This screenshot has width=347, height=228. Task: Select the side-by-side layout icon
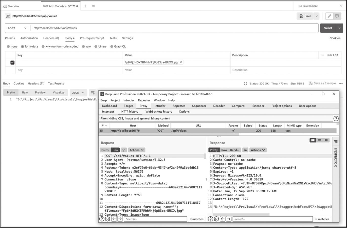click(x=313, y=140)
